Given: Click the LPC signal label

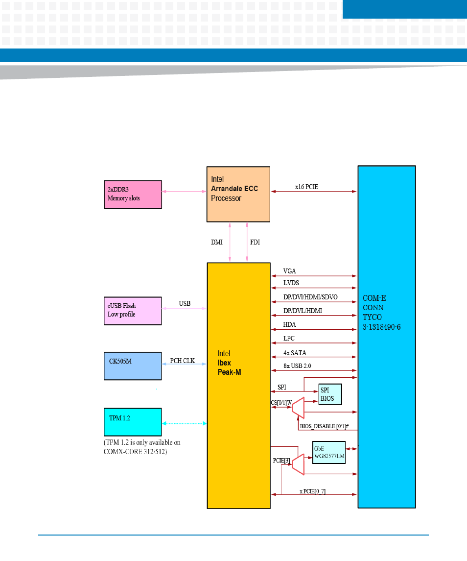Looking at the screenshot, I should pos(289,338).
